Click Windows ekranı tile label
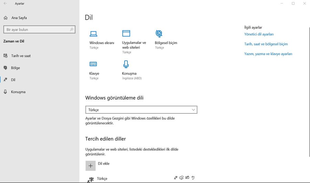 [102, 43]
